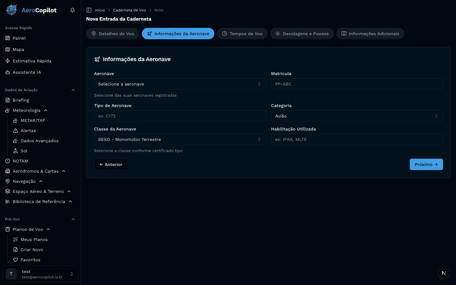Open the Mapa sidebar item
456x285 pixels.
pyautogui.click(x=18, y=49)
